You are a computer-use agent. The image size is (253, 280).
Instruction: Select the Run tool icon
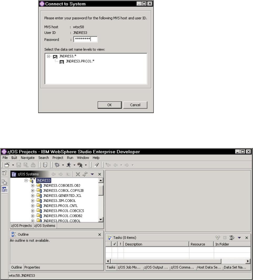69,165
